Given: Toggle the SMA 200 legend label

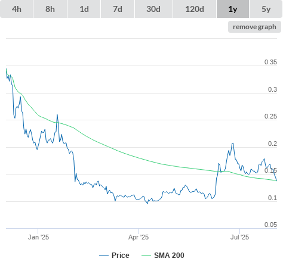Looking at the screenshot, I should pyautogui.click(x=169, y=256).
